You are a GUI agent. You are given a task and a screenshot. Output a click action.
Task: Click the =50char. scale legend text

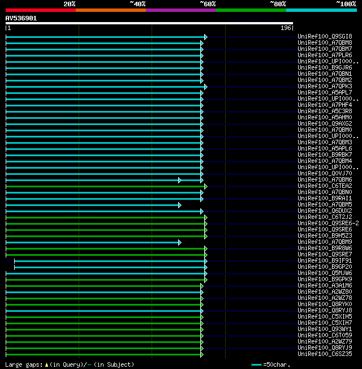pos(277,365)
